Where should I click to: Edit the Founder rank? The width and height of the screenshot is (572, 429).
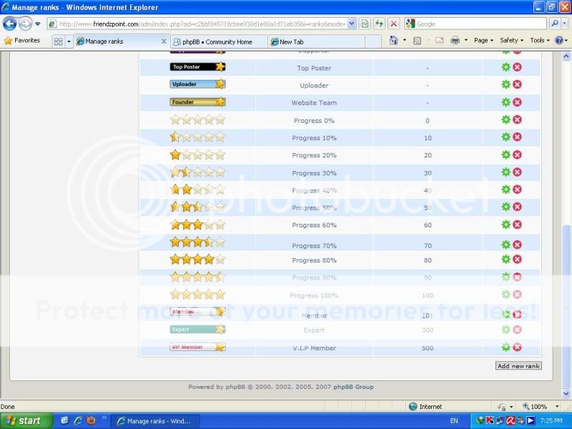point(506,102)
